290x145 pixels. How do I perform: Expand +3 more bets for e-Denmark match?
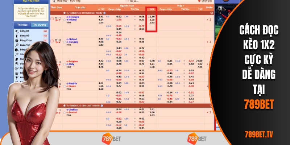[x=209, y=20]
